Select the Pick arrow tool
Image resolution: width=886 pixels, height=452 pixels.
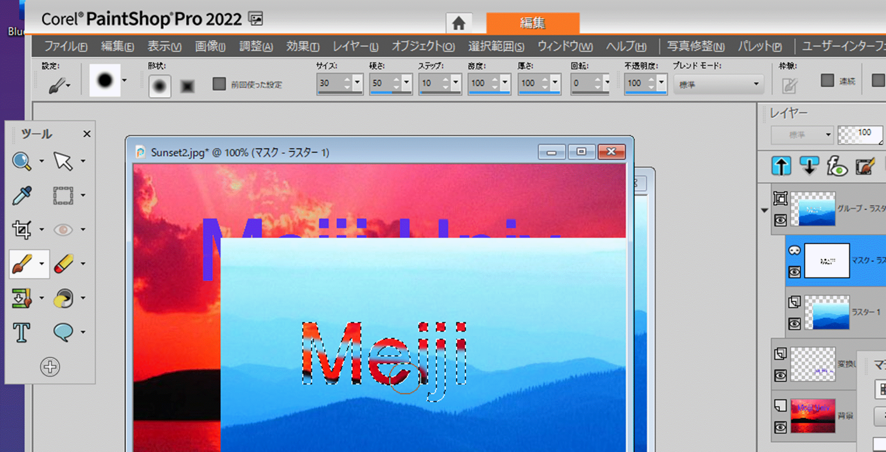63,161
